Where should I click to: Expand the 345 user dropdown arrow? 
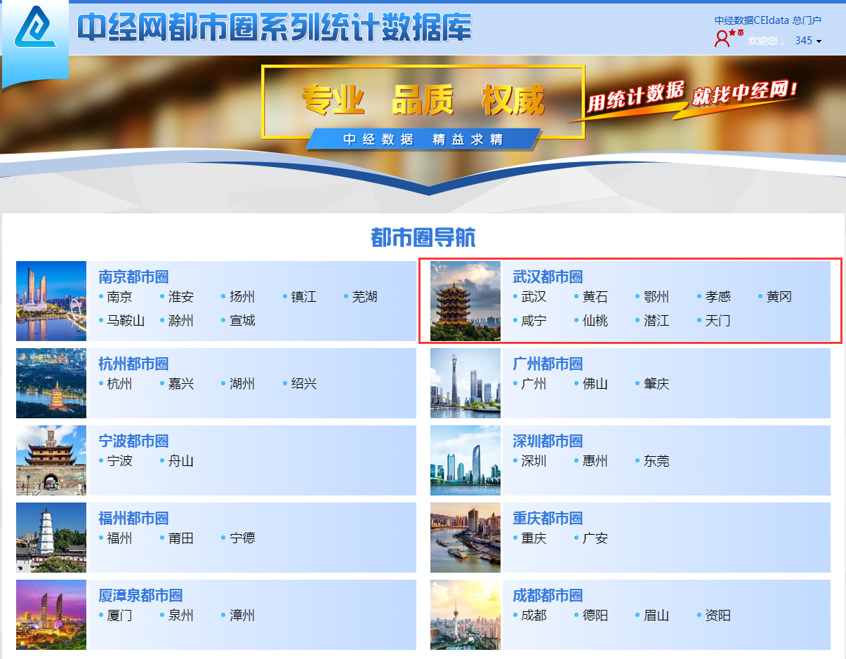tap(819, 41)
